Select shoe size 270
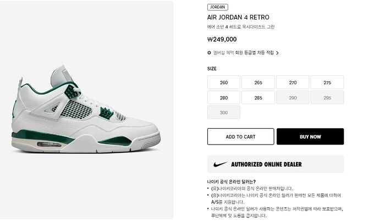This screenshot has height=221, width=385. pos(293,82)
